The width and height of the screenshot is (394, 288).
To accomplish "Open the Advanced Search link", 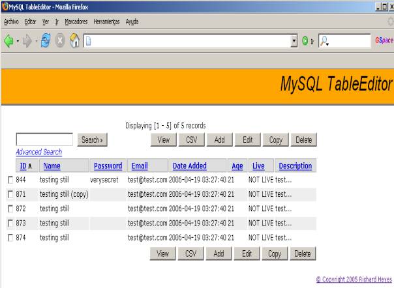I will pyautogui.click(x=39, y=152).
